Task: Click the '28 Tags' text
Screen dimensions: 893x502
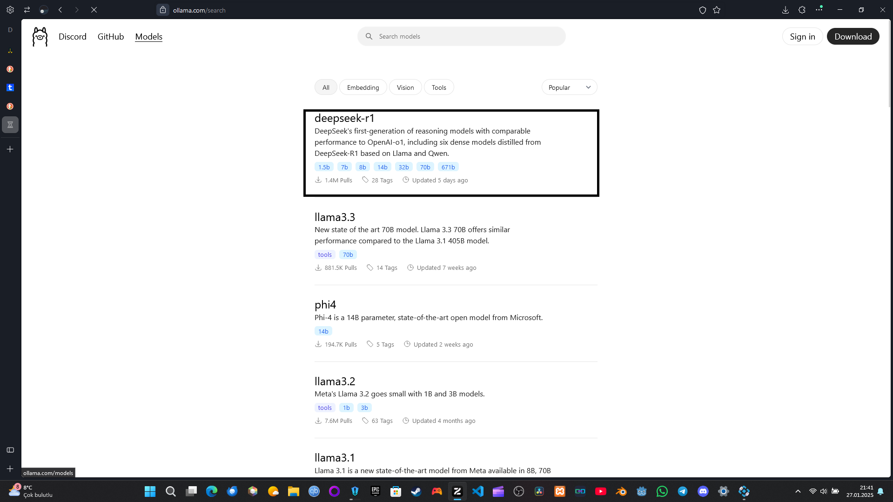Action: point(382,180)
